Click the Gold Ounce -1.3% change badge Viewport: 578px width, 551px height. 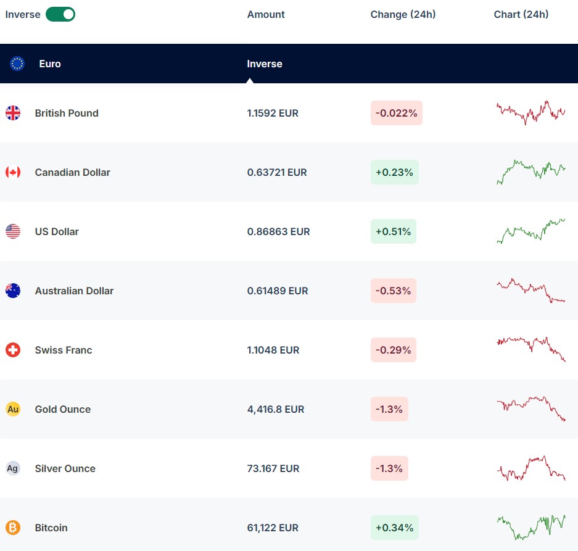pos(389,409)
